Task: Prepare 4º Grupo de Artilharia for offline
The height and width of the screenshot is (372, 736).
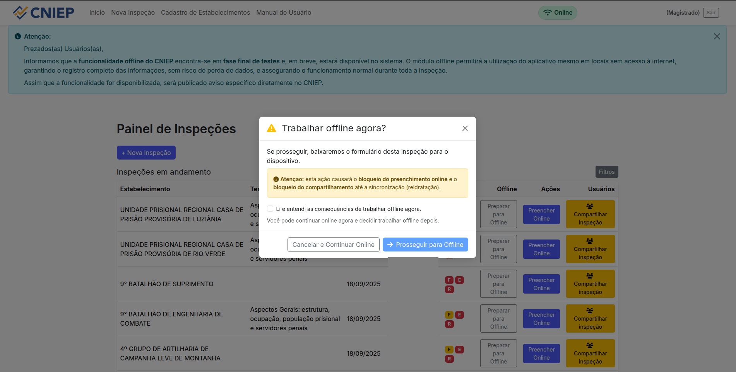Action: [x=498, y=353]
